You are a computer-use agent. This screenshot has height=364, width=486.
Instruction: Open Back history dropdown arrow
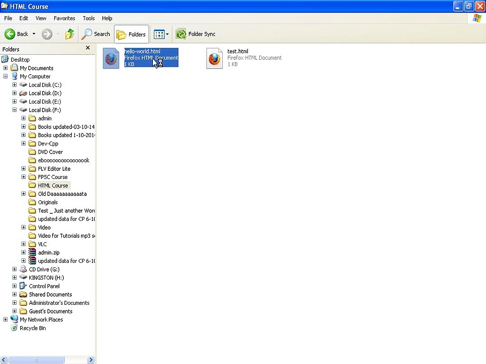(34, 34)
